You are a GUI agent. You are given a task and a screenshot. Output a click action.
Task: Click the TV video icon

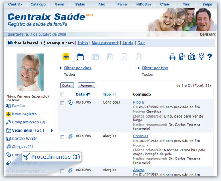click(192, 57)
